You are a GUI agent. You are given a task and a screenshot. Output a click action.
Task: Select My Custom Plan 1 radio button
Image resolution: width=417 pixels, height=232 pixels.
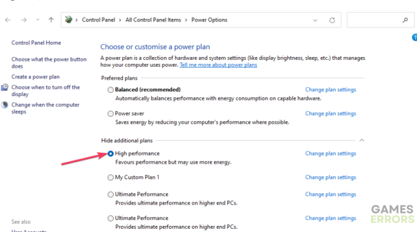(111, 177)
